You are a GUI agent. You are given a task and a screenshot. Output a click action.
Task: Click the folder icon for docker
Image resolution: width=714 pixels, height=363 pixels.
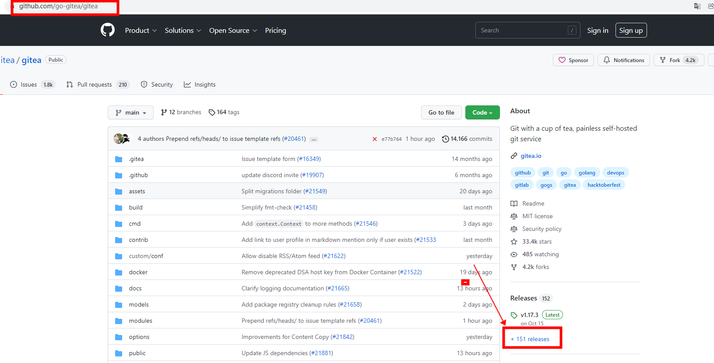pos(119,272)
